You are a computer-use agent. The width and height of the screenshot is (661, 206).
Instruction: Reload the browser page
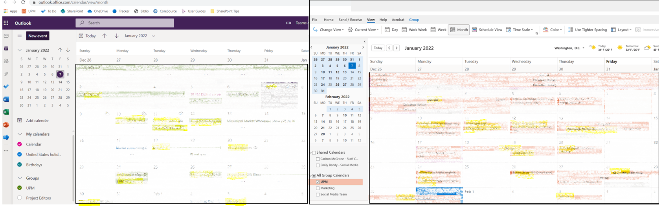23,2
